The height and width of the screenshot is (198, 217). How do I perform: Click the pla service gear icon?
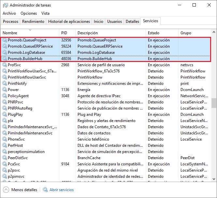[5, 121]
